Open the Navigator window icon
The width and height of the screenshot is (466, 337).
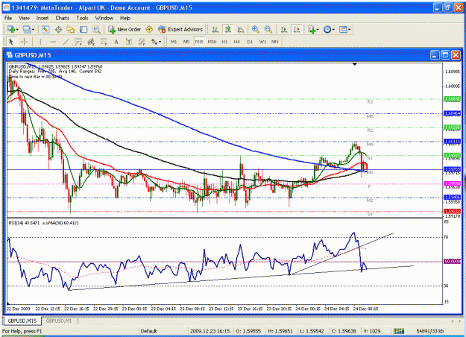pos(71,29)
